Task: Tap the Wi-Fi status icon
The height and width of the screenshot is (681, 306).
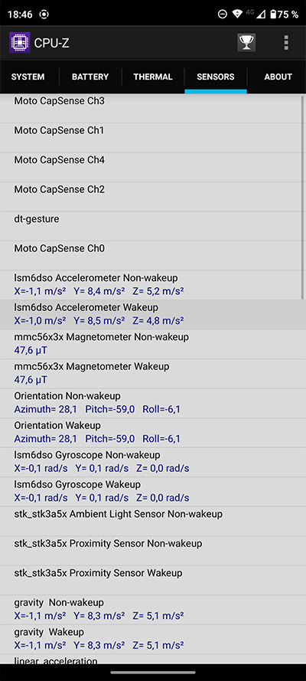Action: pyautogui.click(x=236, y=15)
